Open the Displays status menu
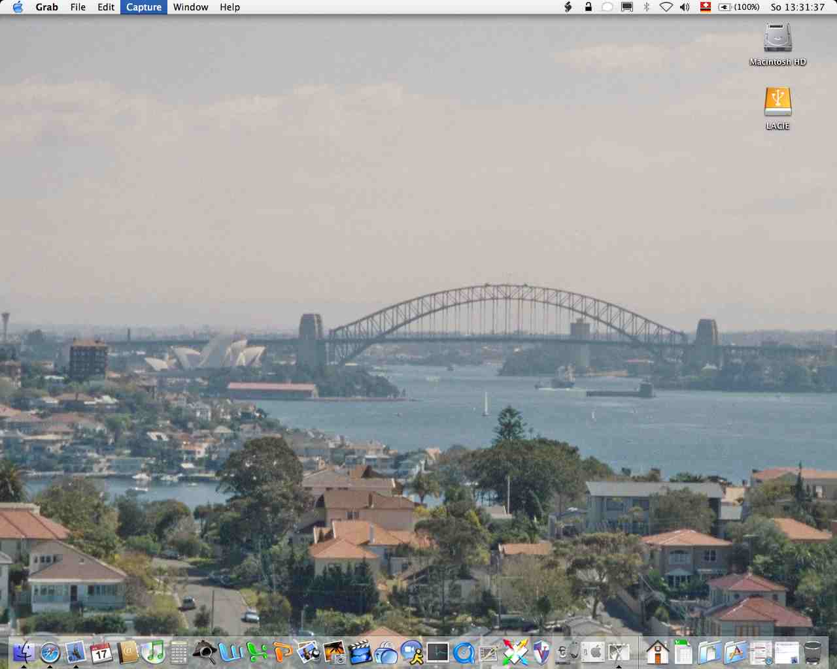Viewport: 837px width, 669px height. click(626, 7)
